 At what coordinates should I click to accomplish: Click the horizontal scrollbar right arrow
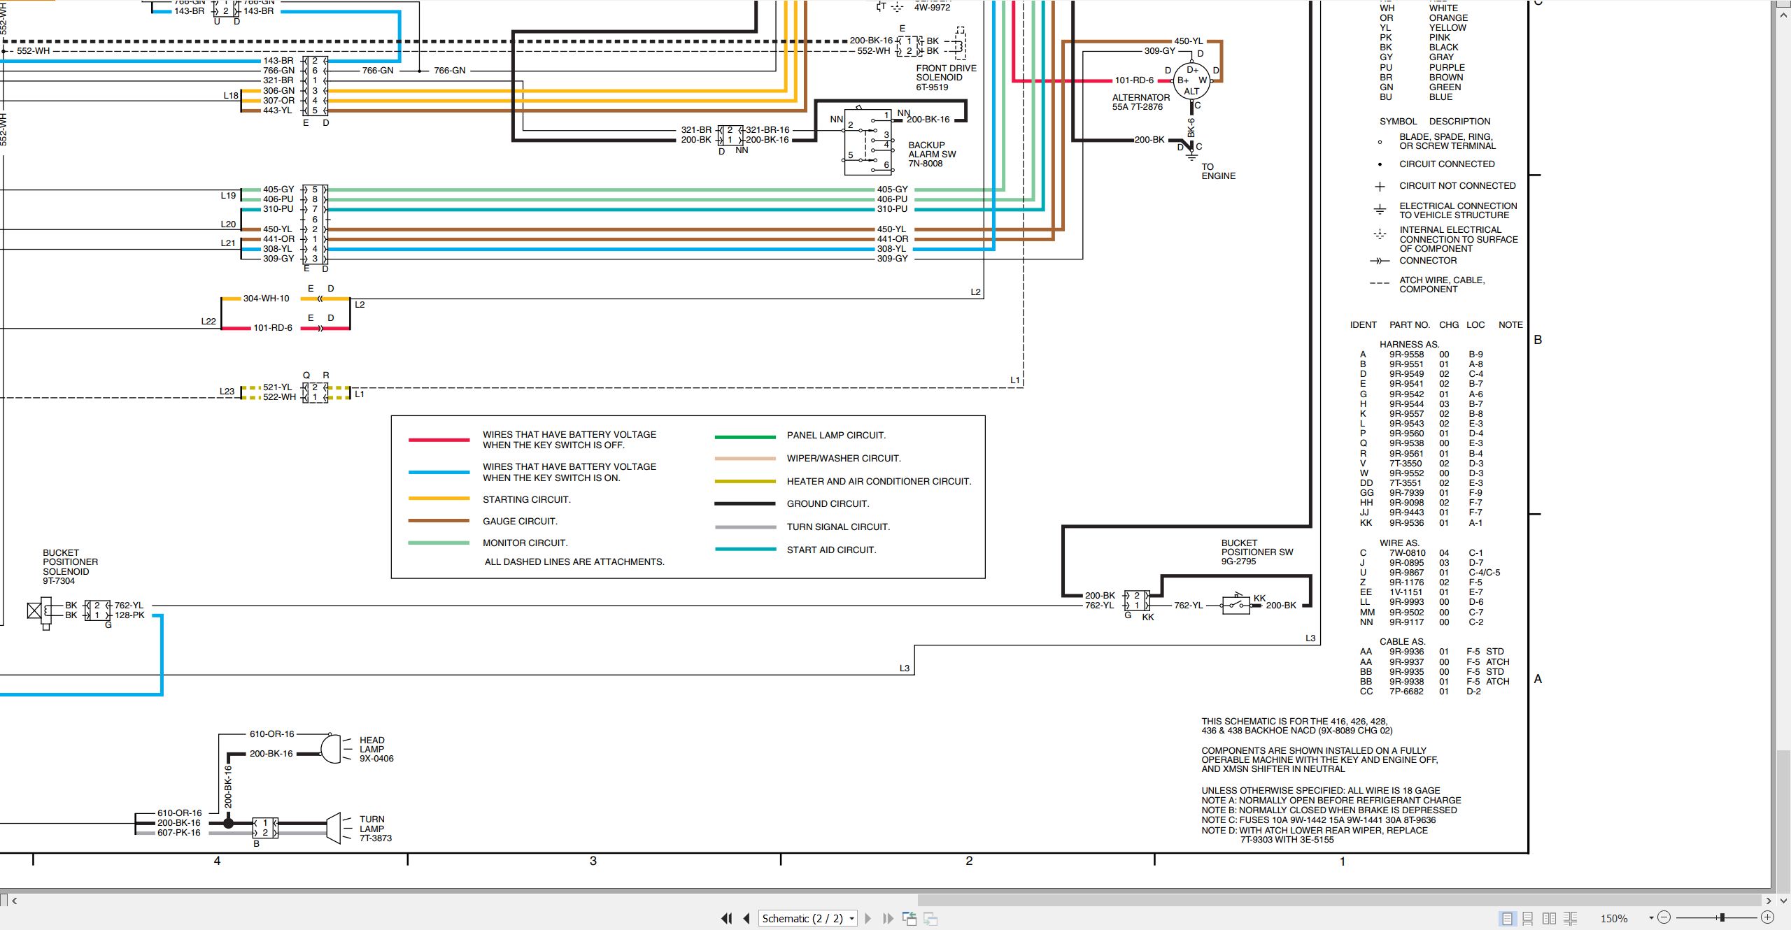[1769, 901]
